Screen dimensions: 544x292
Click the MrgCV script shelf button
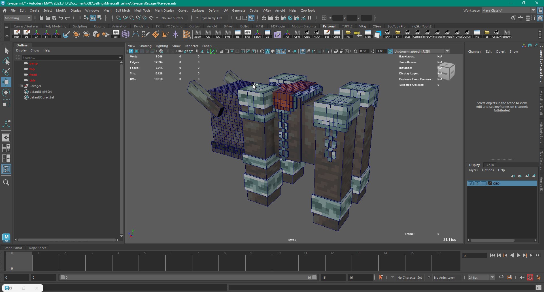427,34
